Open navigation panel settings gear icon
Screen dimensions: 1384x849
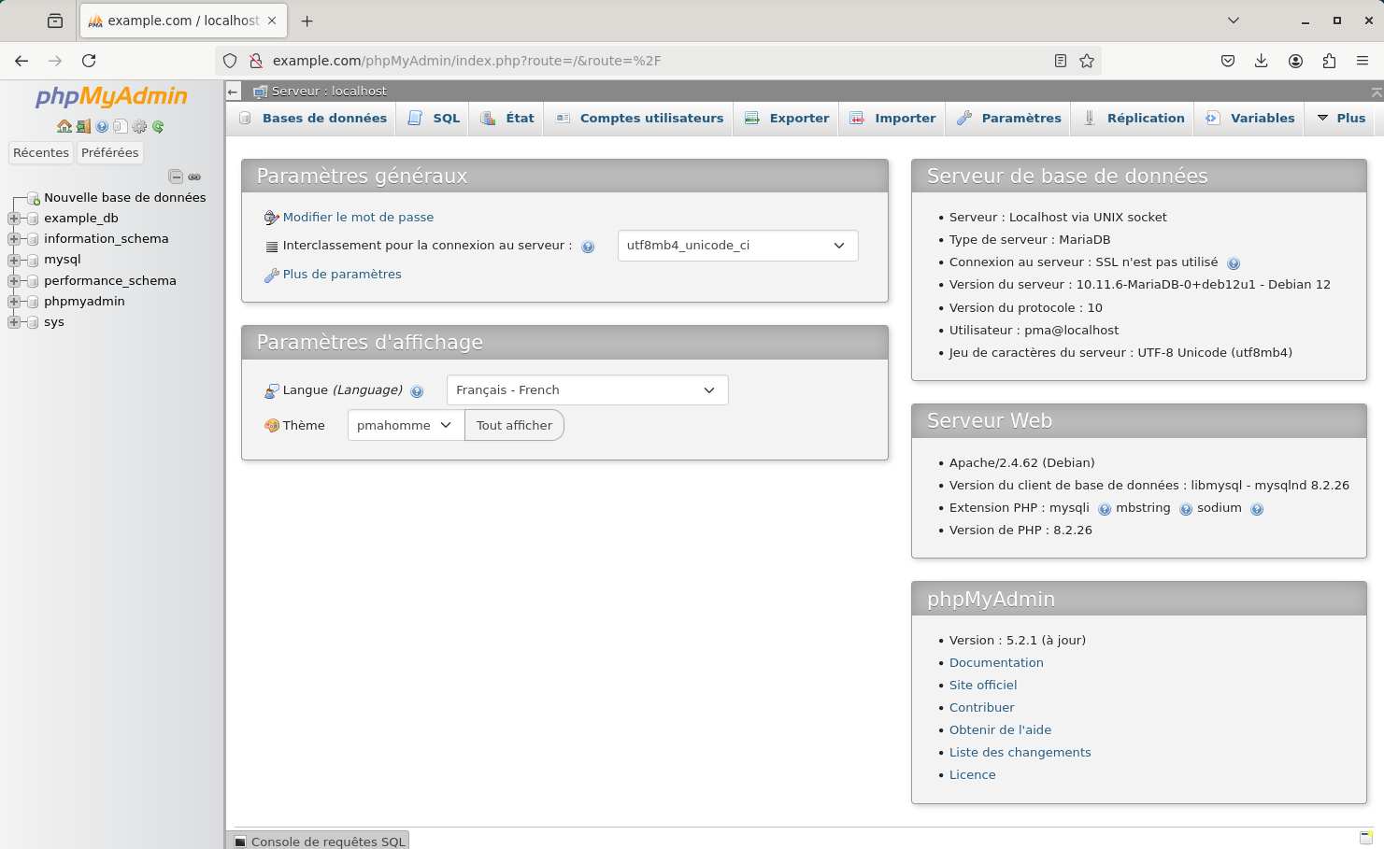pyautogui.click(x=139, y=126)
